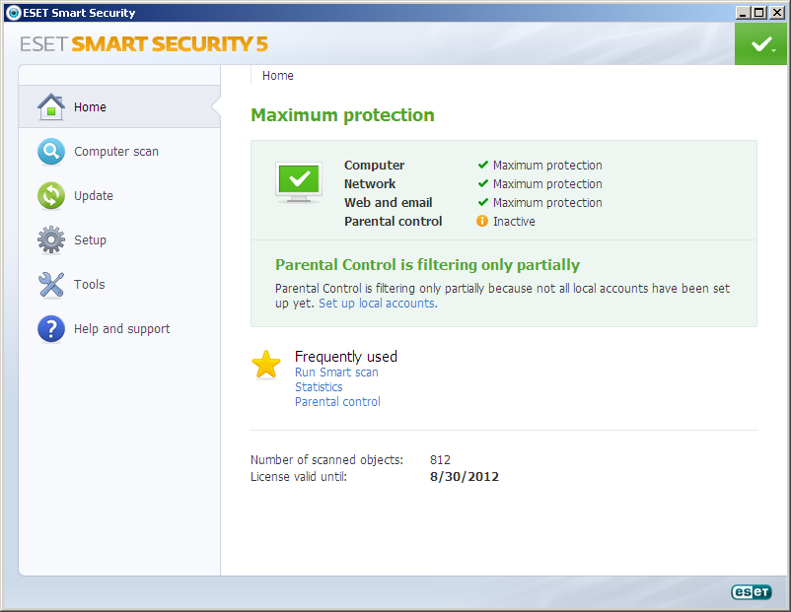The width and height of the screenshot is (791, 612).
Task: Click the green Update arrows icon
Action: (51, 196)
